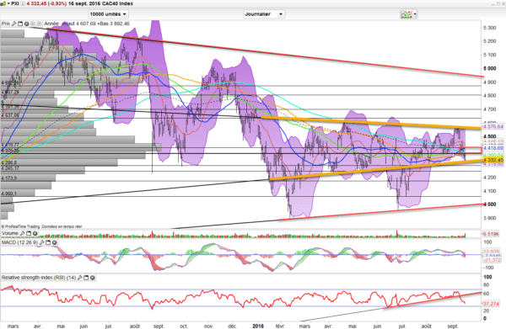Click the chart style indicators icon
This screenshot has height=329, width=506.
pos(406,14)
